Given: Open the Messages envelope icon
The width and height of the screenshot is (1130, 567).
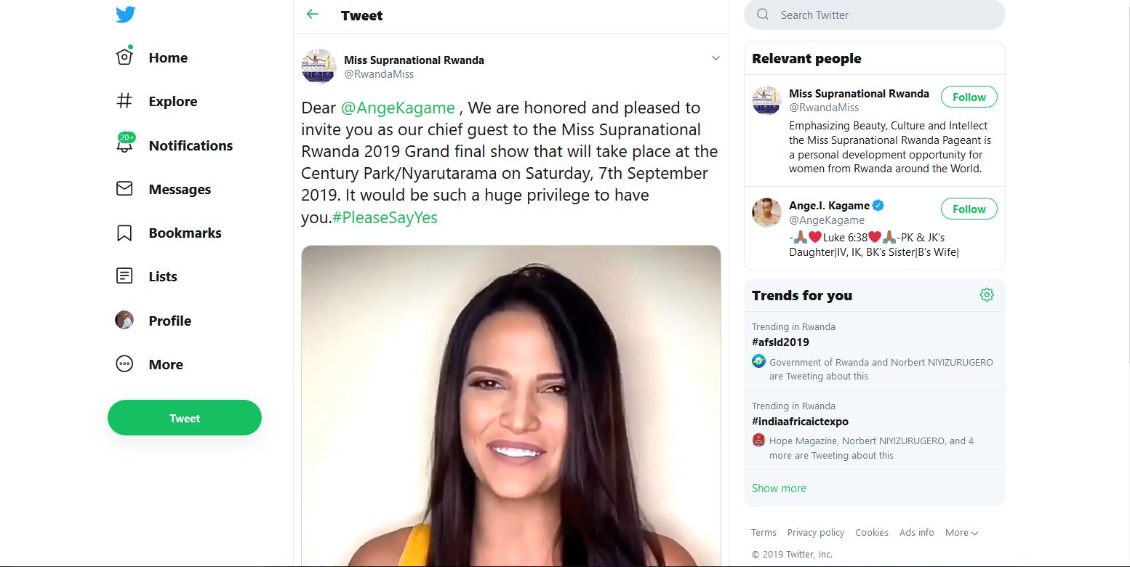Looking at the screenshot, I should coord(125,189).
